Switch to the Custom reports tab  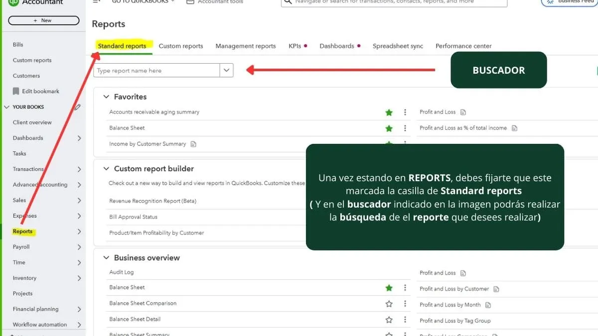point(181,46)
